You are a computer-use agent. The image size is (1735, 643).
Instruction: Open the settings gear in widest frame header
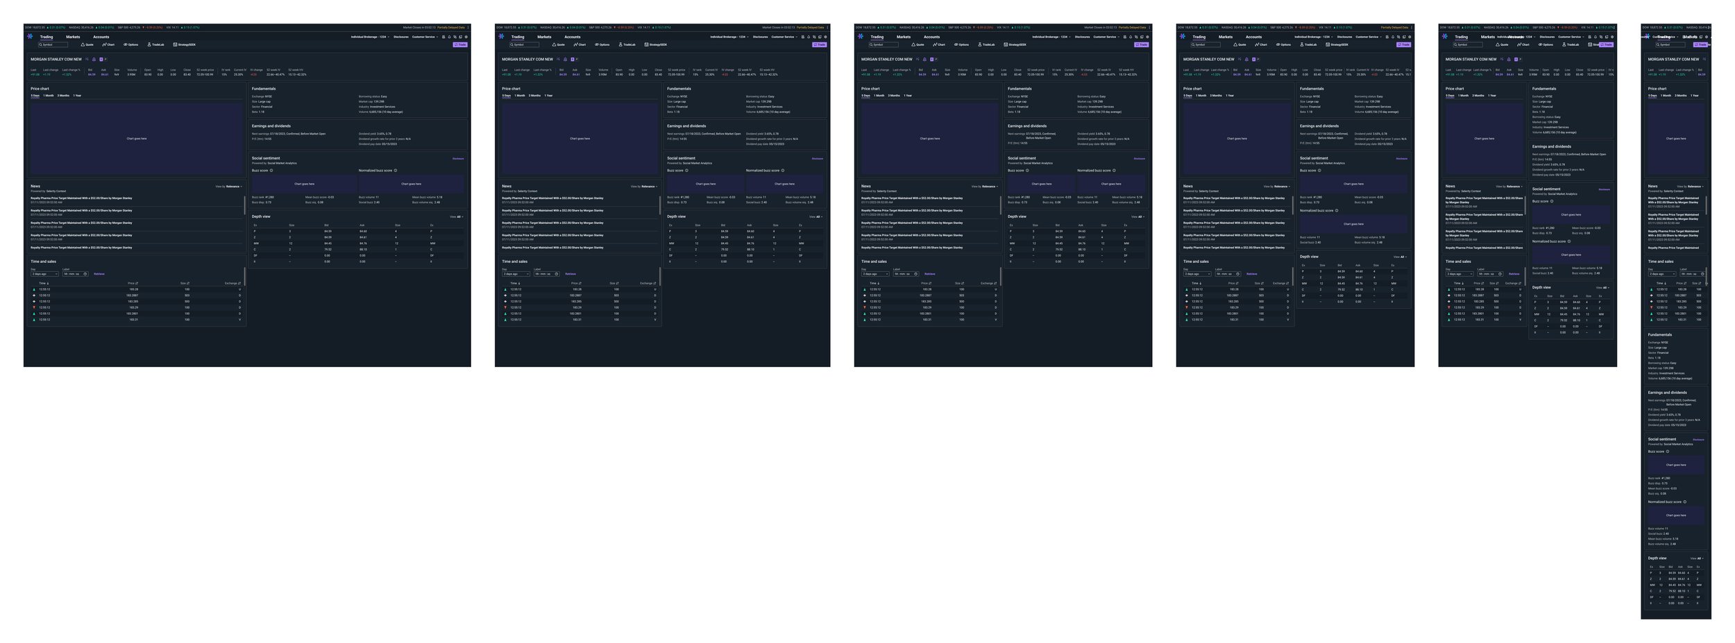[466, 37]
